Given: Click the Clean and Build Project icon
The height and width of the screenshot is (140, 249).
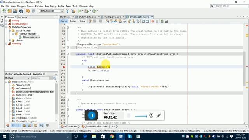Looking at the screenshot, I should click(x=74, y=11).
